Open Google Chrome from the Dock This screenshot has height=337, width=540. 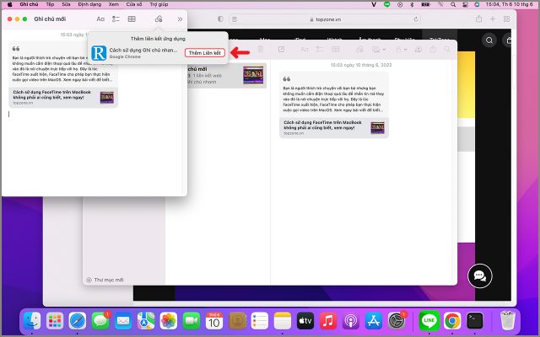coord(452,321)
